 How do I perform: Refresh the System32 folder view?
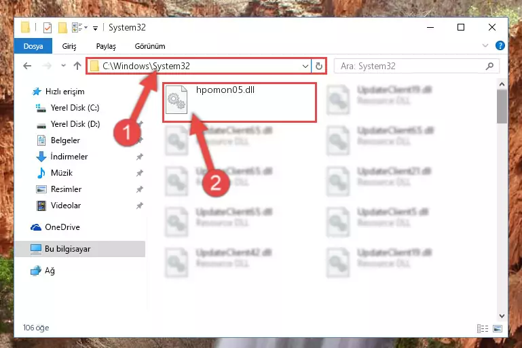(318, 66)
